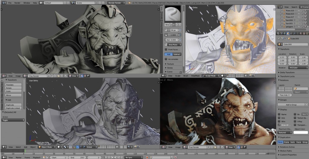
Task: Open the Modifiers wrench properties tab
Action: click(294, 33)
